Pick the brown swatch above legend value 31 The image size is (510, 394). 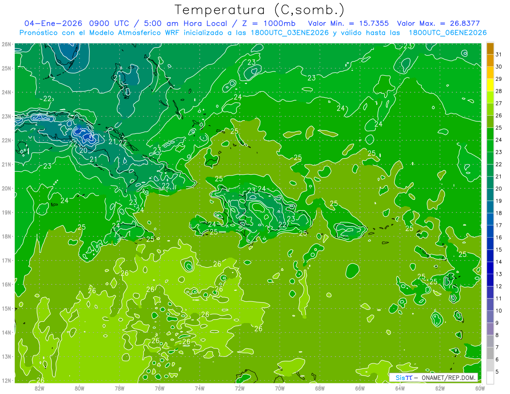coord(490,48)
